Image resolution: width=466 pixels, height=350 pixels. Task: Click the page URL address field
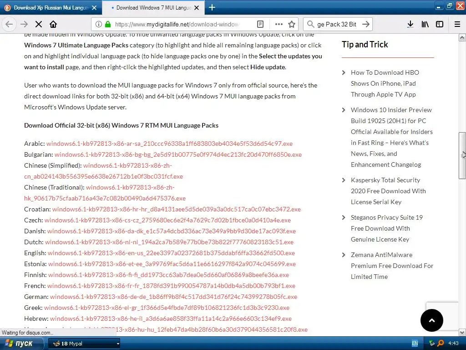[177, 24]
